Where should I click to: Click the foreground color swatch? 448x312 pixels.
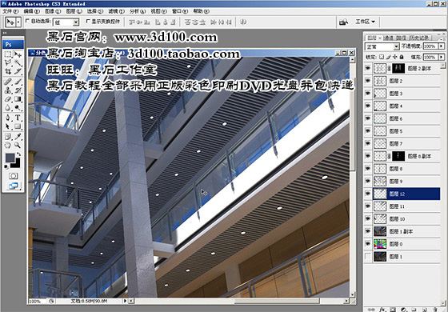[x=10, y=158]
